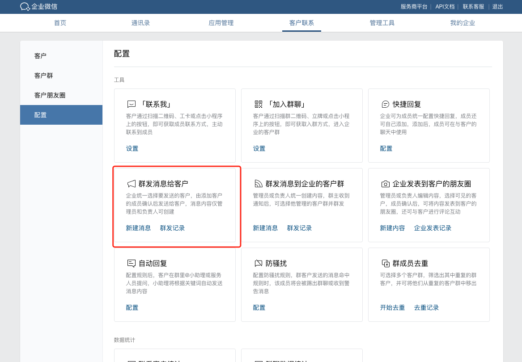Open the 应用管理 tab
522x362 pixels.
(x=221, y=23)
